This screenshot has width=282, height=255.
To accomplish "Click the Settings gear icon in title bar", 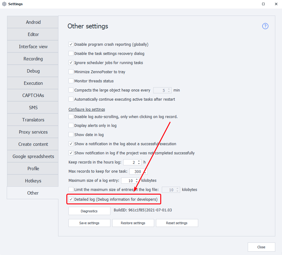I will (4, 4).
